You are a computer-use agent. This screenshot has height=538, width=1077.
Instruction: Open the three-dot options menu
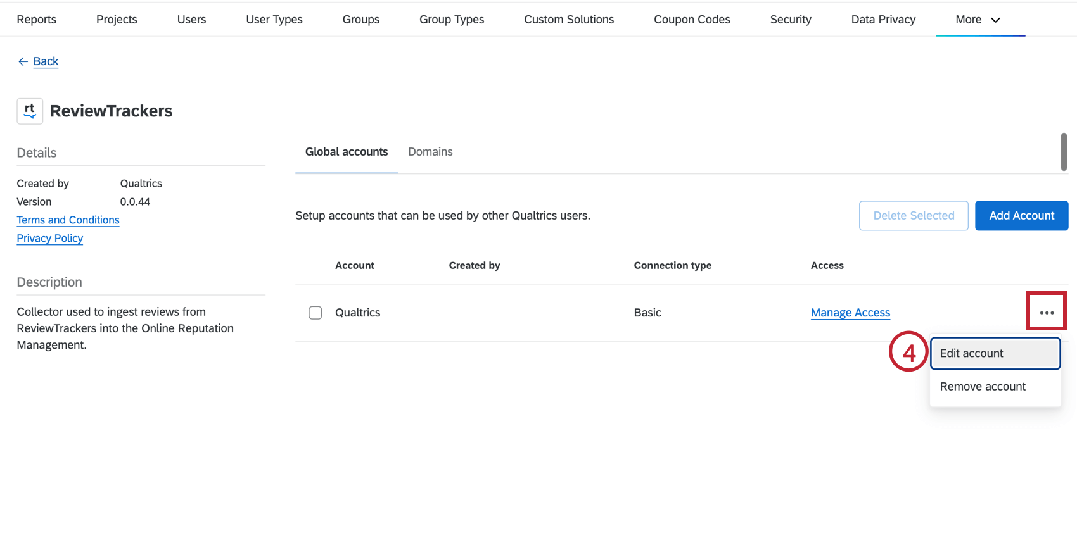coord(1047,313)
